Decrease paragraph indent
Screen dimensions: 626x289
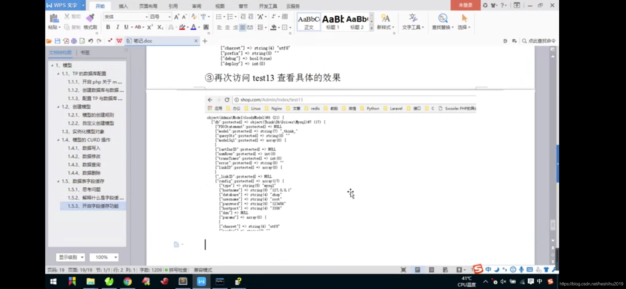tap(243, 17)
